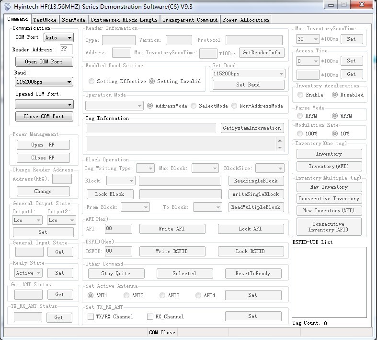Expand the Max Block dropdown

pyautogui.click(x=205, y=168)
